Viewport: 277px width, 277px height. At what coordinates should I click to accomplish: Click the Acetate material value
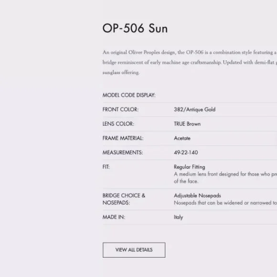(182, 138)
